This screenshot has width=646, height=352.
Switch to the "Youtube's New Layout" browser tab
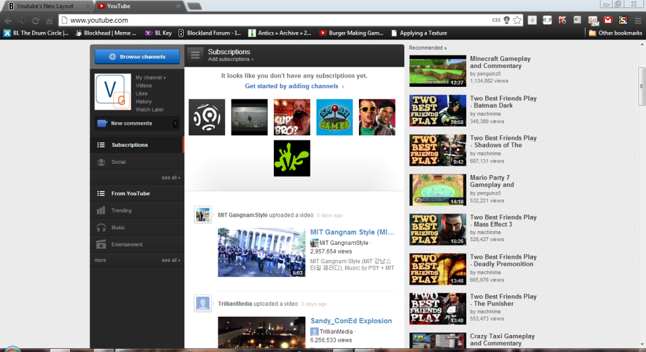pos(46,6)
